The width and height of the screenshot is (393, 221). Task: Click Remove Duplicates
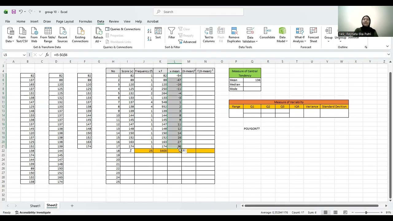tap(234, 35)
